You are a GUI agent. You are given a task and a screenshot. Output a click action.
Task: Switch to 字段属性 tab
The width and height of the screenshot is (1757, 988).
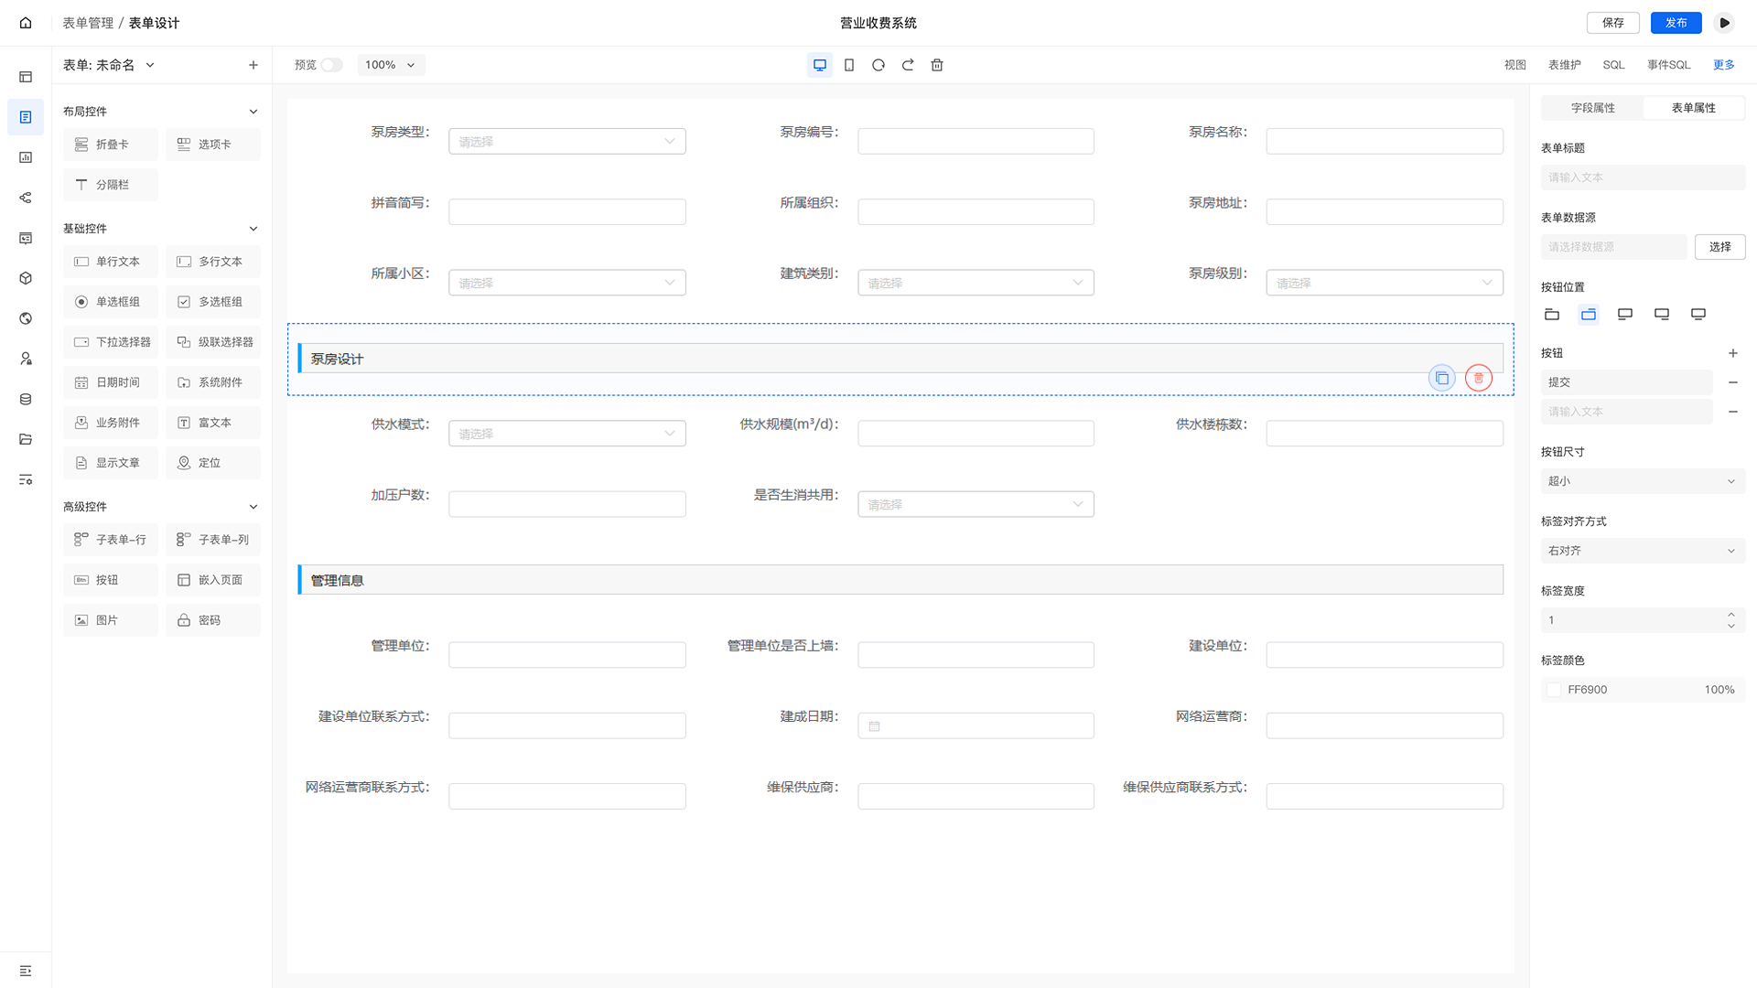click(1592, 108)
